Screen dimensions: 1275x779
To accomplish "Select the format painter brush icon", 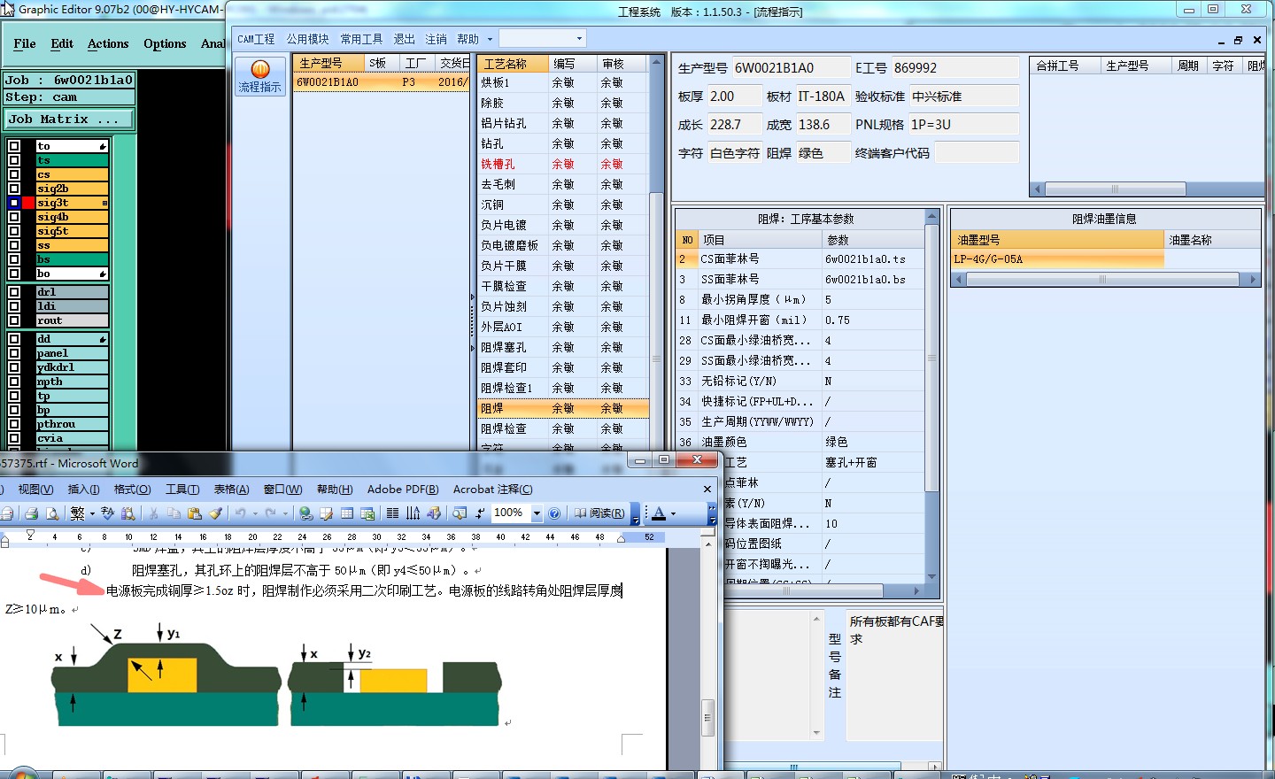I will (x=215, y=513).
